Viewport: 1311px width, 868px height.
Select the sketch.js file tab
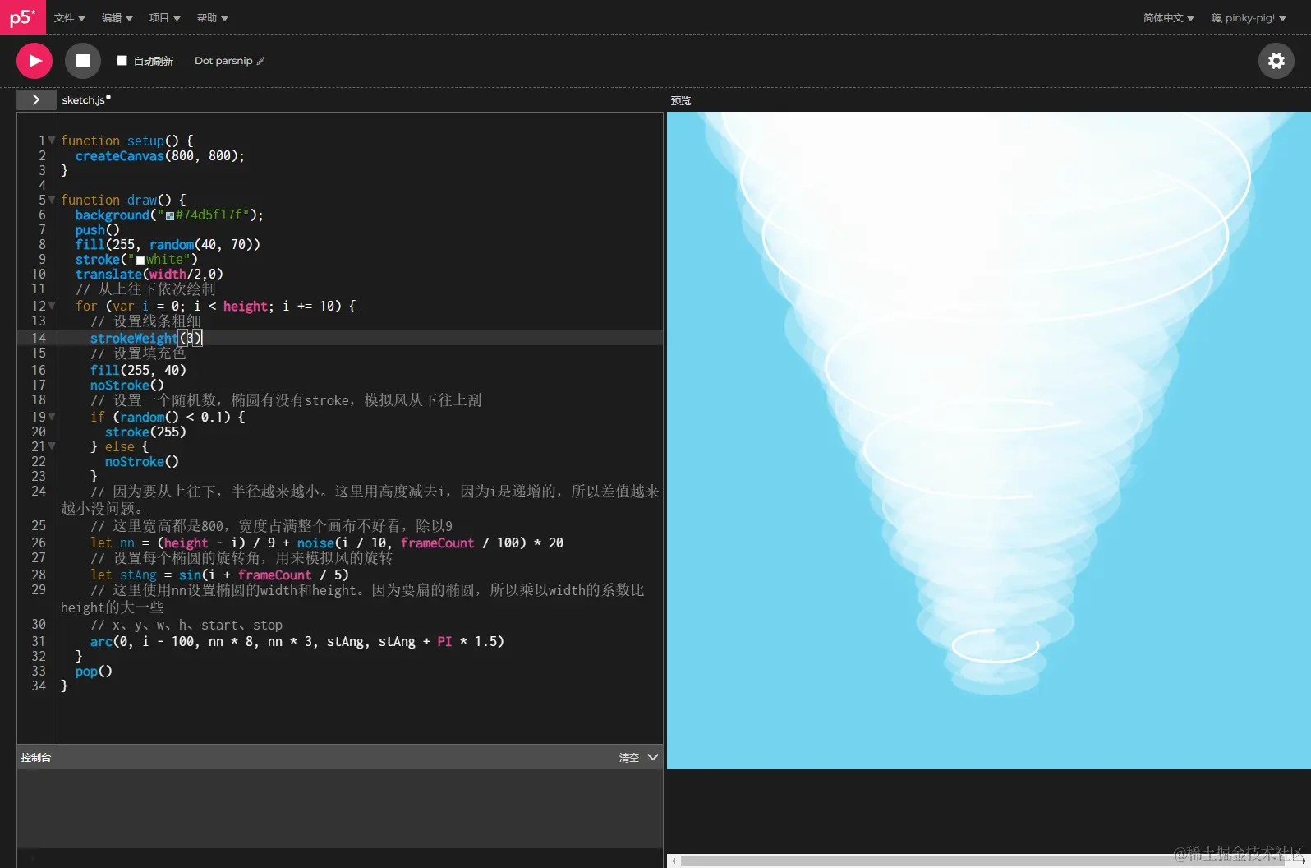[84, 99]
